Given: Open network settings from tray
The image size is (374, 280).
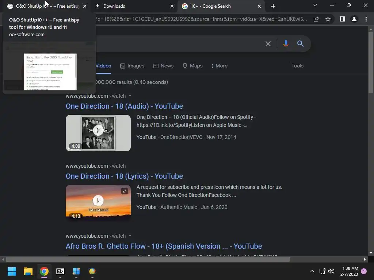Looking at the screenshot, I should click(x=322, y=271).
